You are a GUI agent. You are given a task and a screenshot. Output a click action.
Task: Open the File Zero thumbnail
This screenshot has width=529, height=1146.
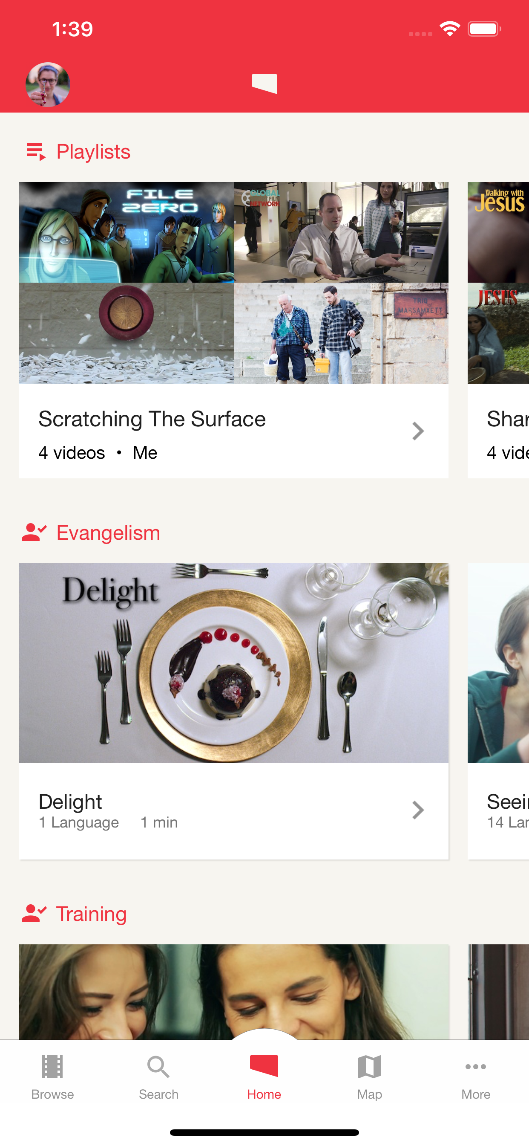click(126, 232)
